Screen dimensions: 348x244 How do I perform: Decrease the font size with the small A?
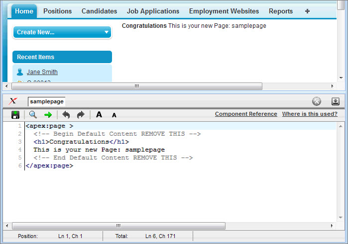point(114,115)
